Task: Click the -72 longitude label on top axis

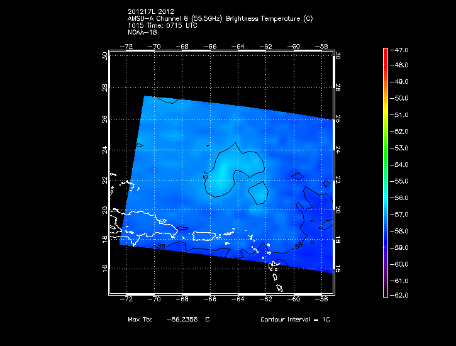Action: [126, 47]
